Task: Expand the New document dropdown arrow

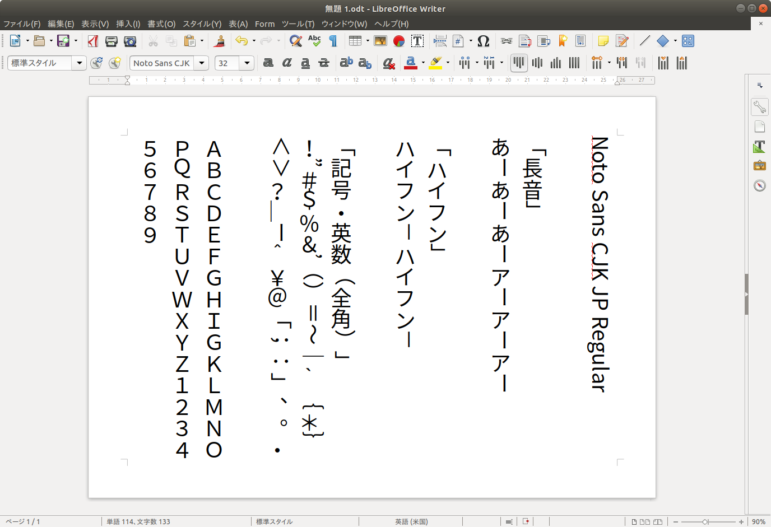Action: (x=27, y=41)
